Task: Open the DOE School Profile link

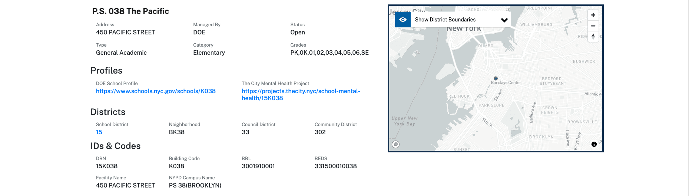Action: pyautogui.click(x=156, y=91)
